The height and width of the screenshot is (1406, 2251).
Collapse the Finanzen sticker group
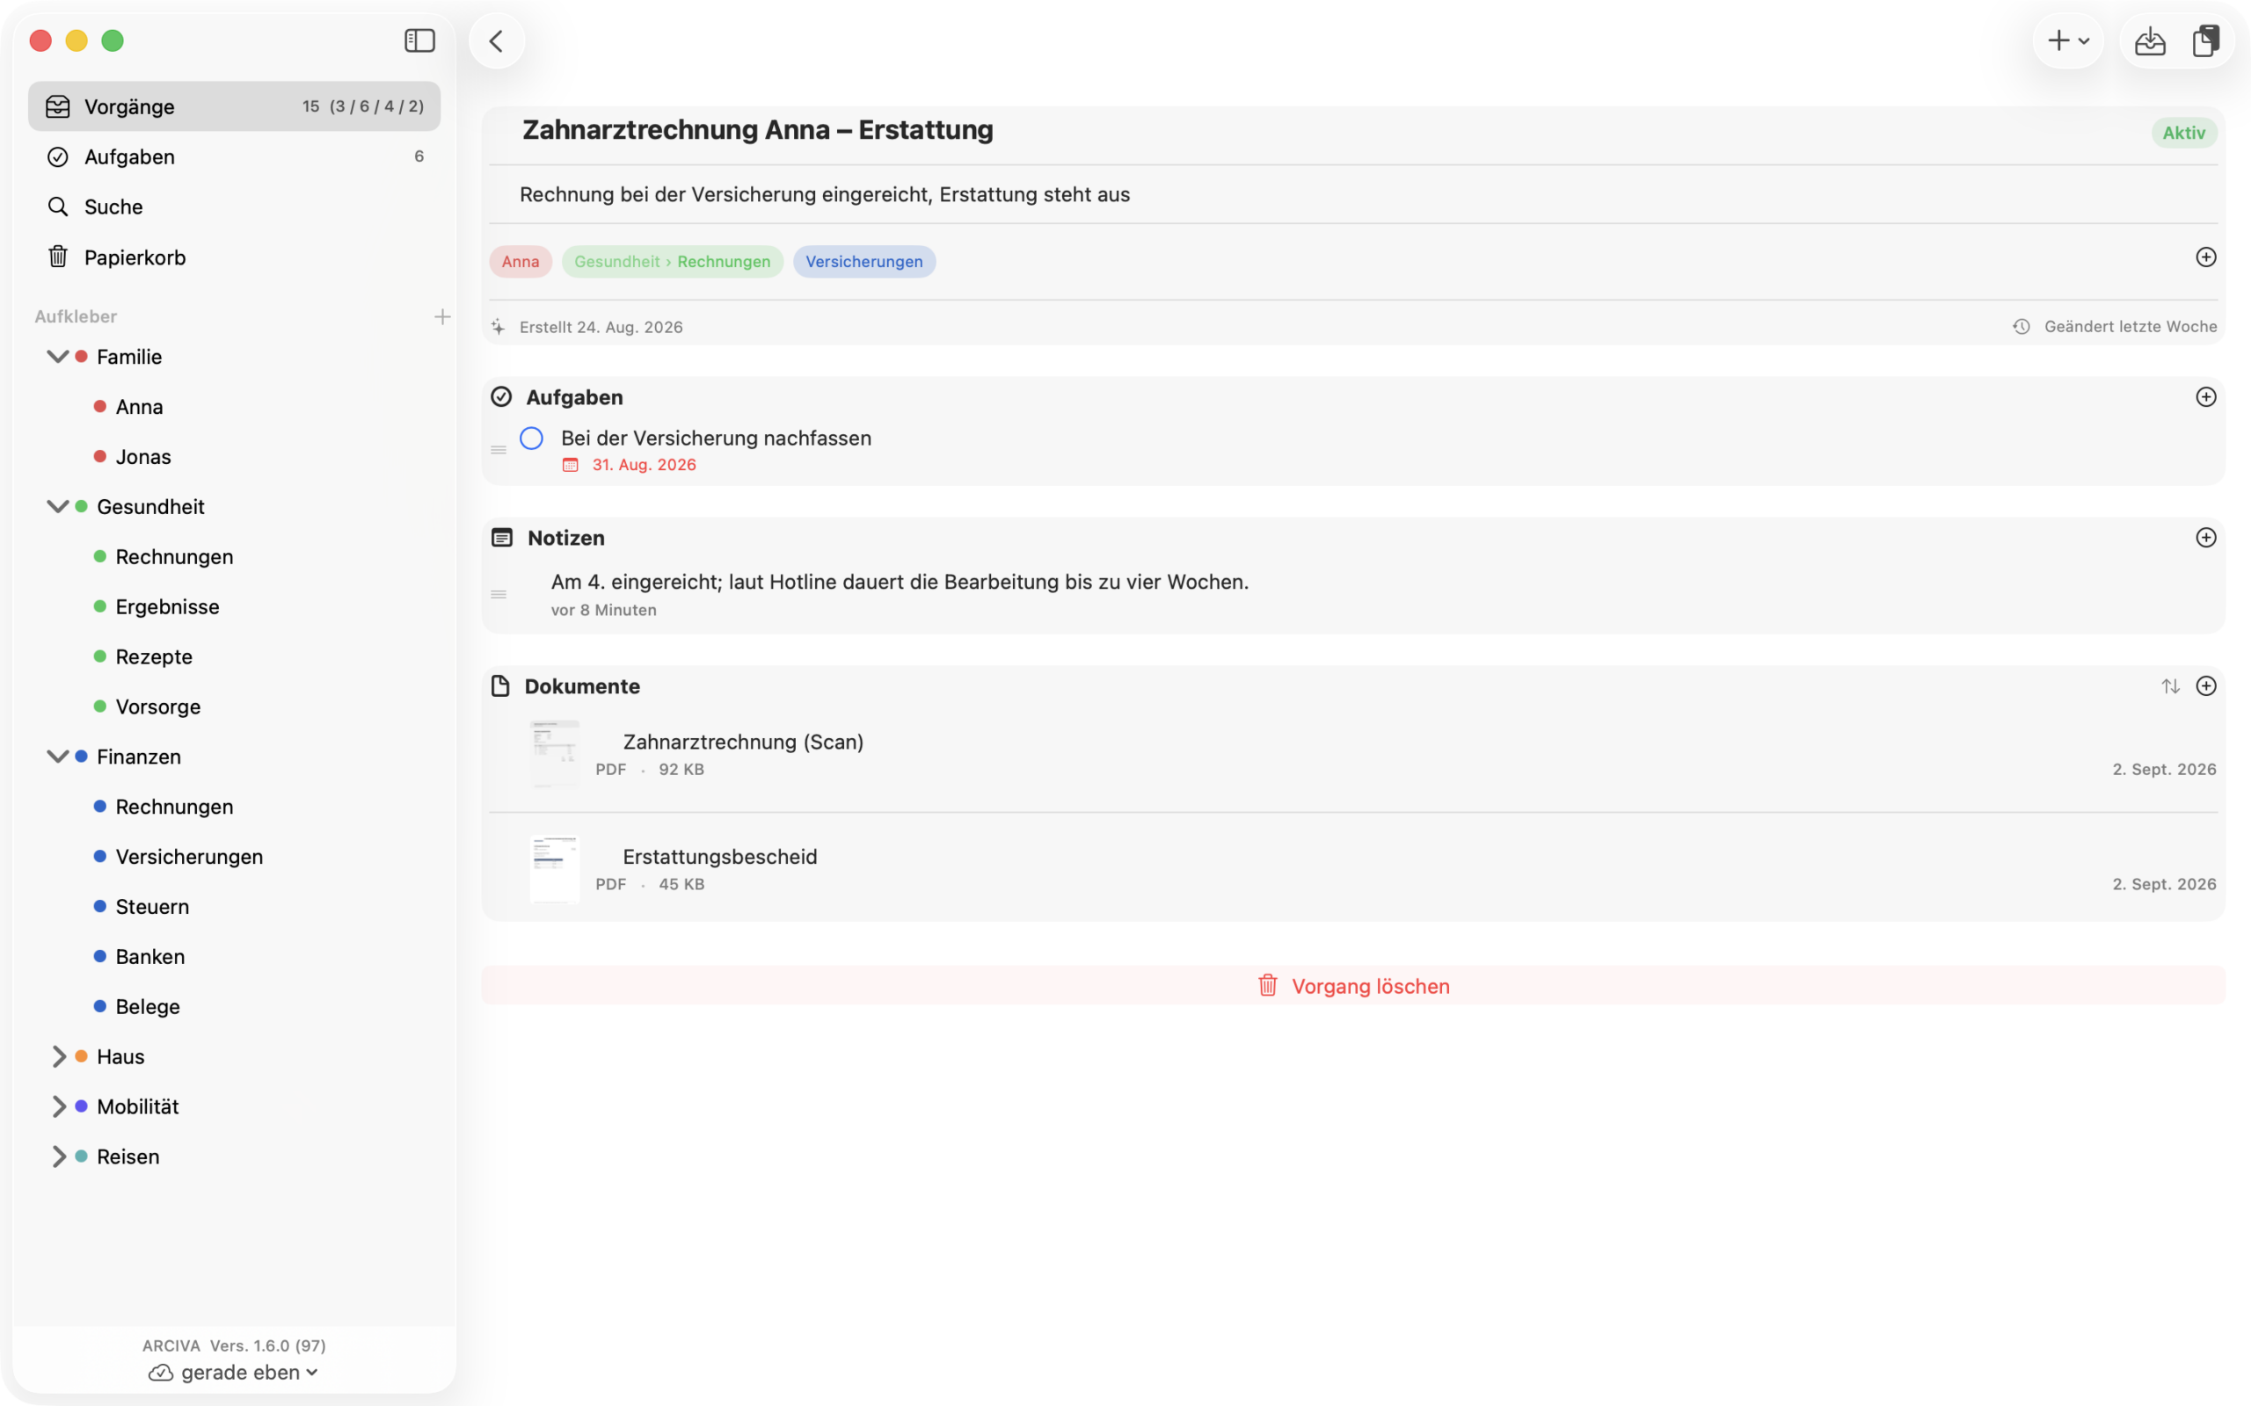[x=58, y=757]
